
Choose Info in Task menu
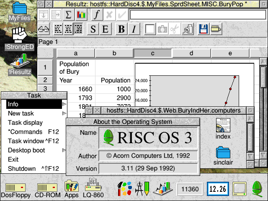pyautogui.click(x=34, y=104)
